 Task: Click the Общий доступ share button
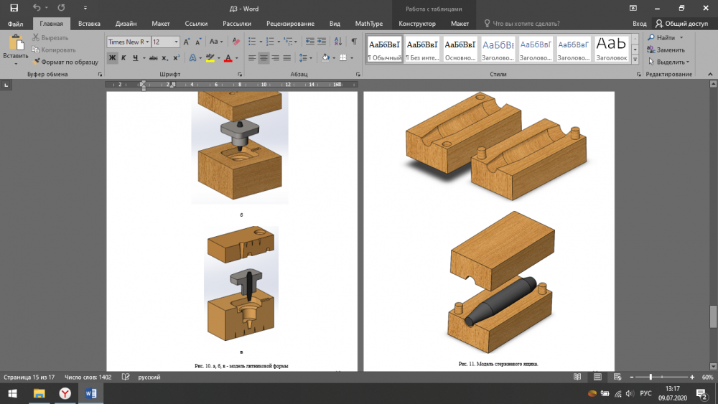click(x=681, y=24)
